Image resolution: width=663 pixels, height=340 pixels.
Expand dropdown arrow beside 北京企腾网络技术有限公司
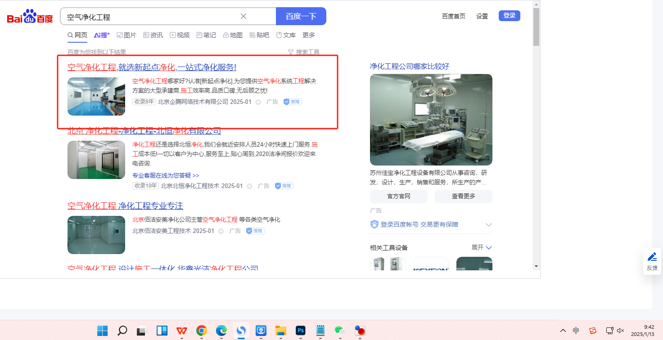pyautogui.click(x=258, y=102)
